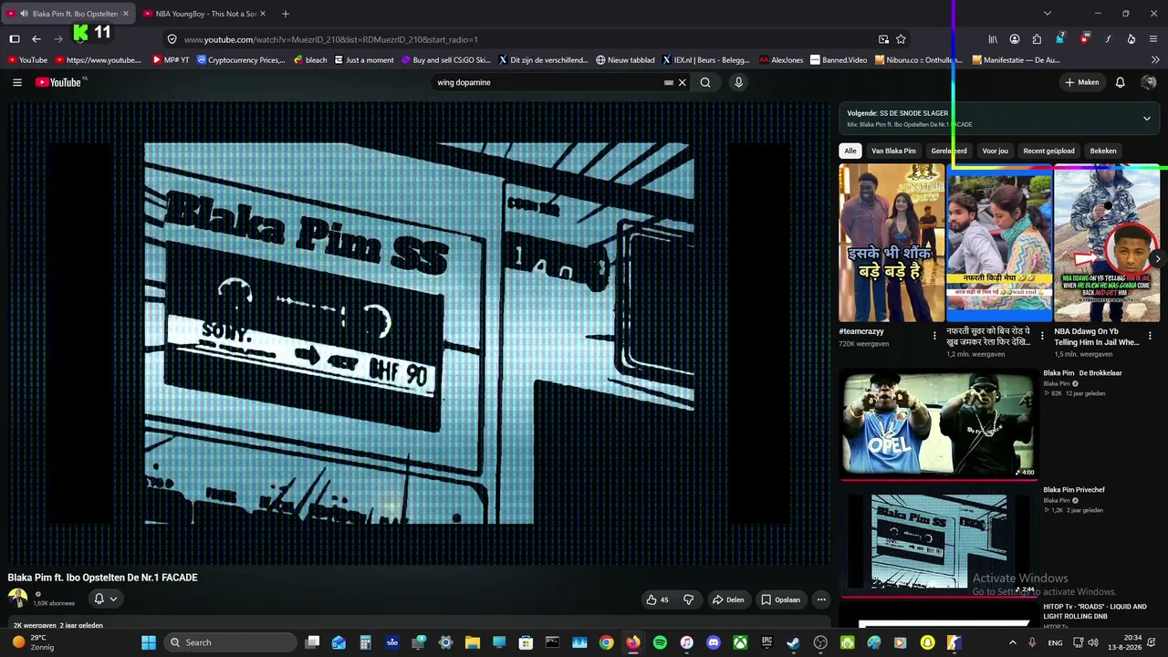This screenshot has height=657, width=1168.
Task: Open Spotify from the taskbar
Action: click(660, 642)
